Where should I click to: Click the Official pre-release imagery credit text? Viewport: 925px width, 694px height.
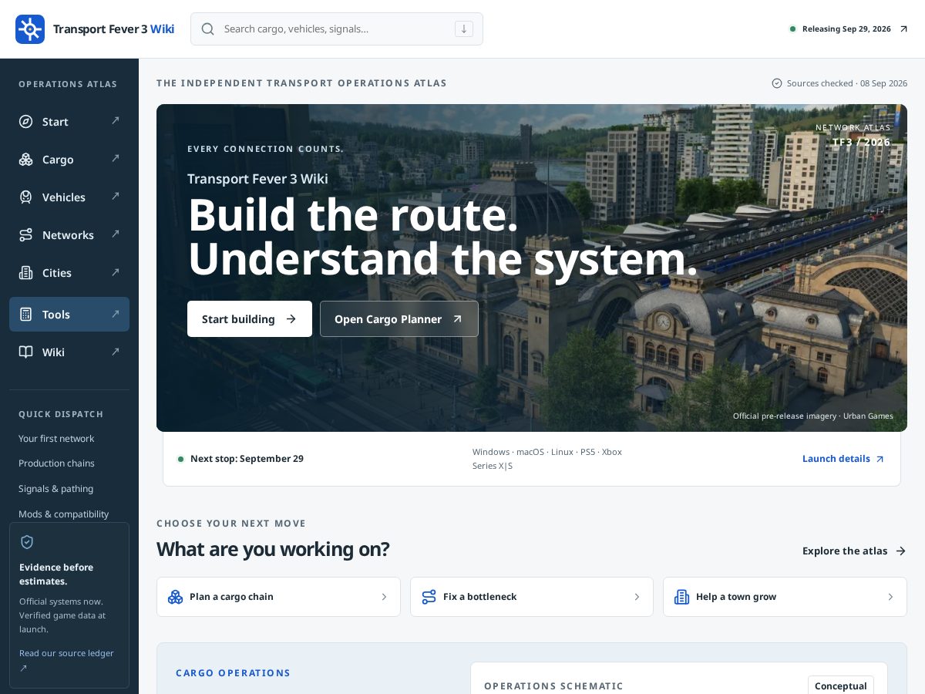(x=813, y=416)
